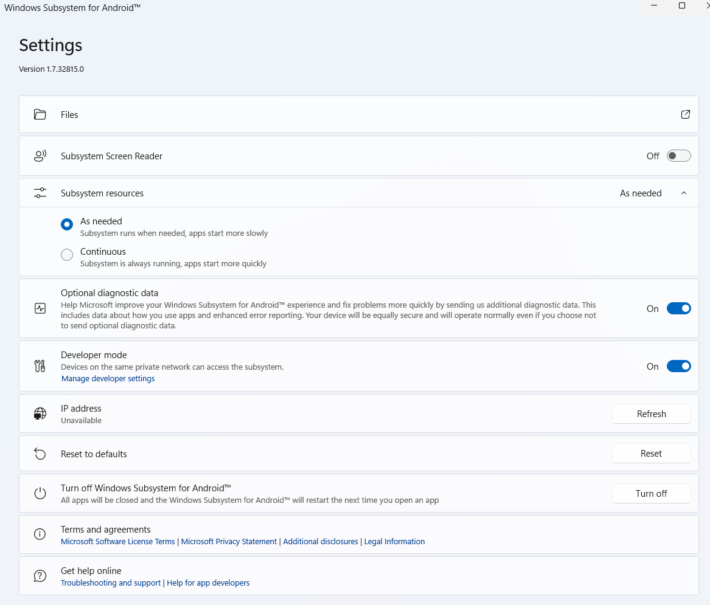Screen dimensions: 710x605
Task: Click 'Subsystem runs when needed' description
Action: pos(174,233)
